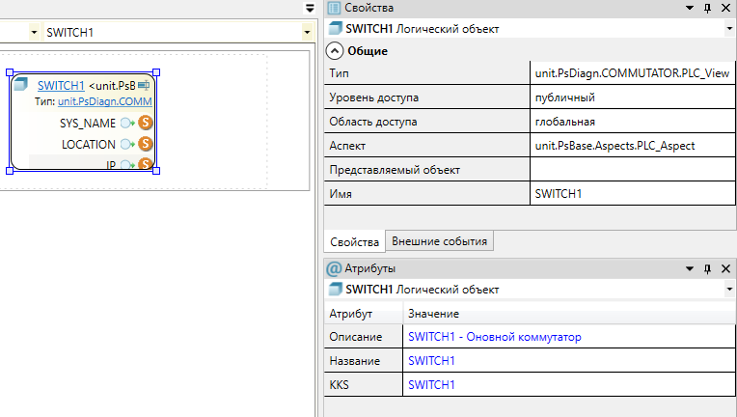Collapse the Общие section
Screen dimensions: 737x417
click(x=335, y=50)
